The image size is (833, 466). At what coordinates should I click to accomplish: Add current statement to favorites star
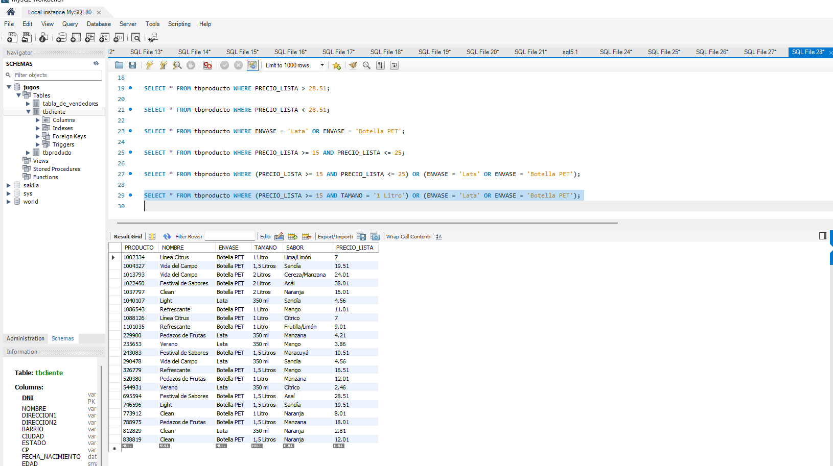coord(336,65)
